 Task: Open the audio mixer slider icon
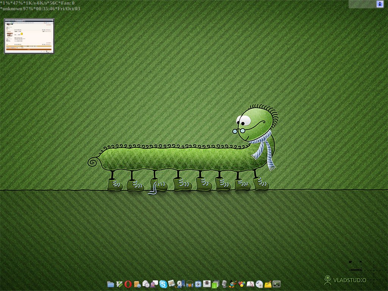pos(207,284)
